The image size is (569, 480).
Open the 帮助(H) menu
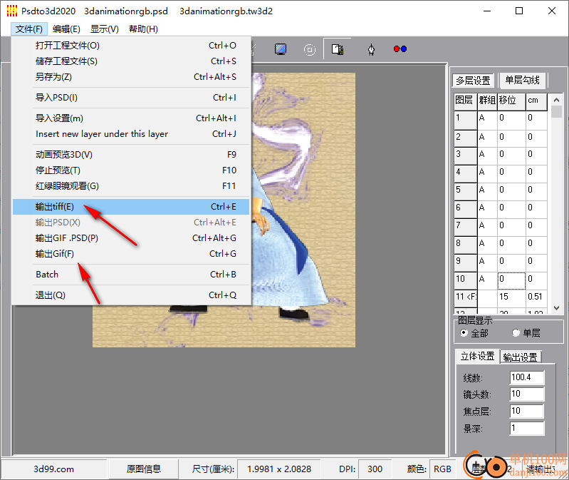click(143, 29)
